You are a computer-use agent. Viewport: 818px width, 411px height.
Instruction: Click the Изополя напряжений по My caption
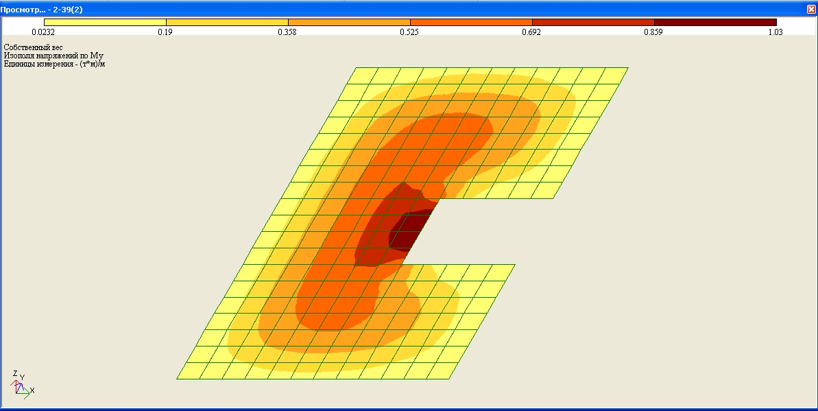pyautogui.click(x=53, y=56)
